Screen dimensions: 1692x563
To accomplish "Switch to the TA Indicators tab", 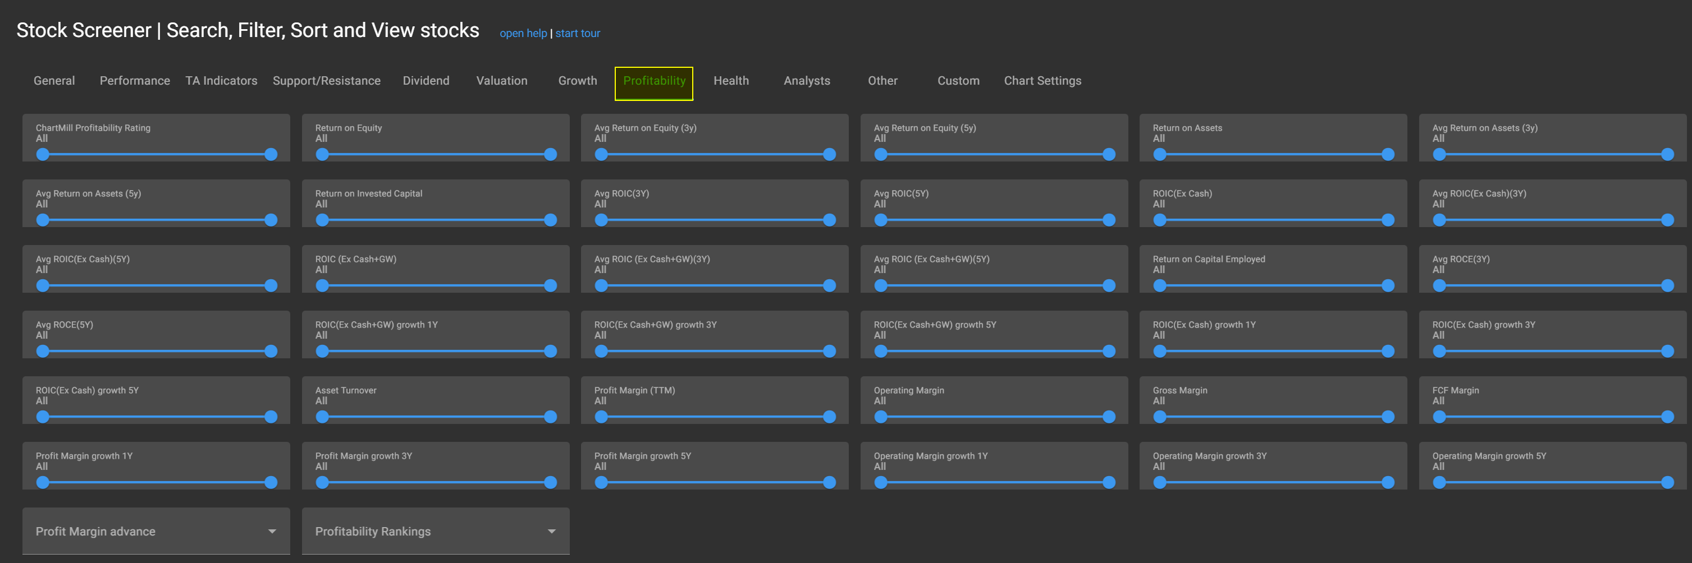I will tap(221, 81).
